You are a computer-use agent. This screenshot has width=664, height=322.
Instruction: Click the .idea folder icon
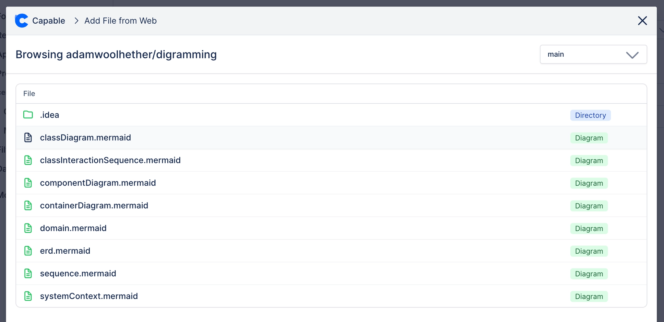tap(28, 115)
